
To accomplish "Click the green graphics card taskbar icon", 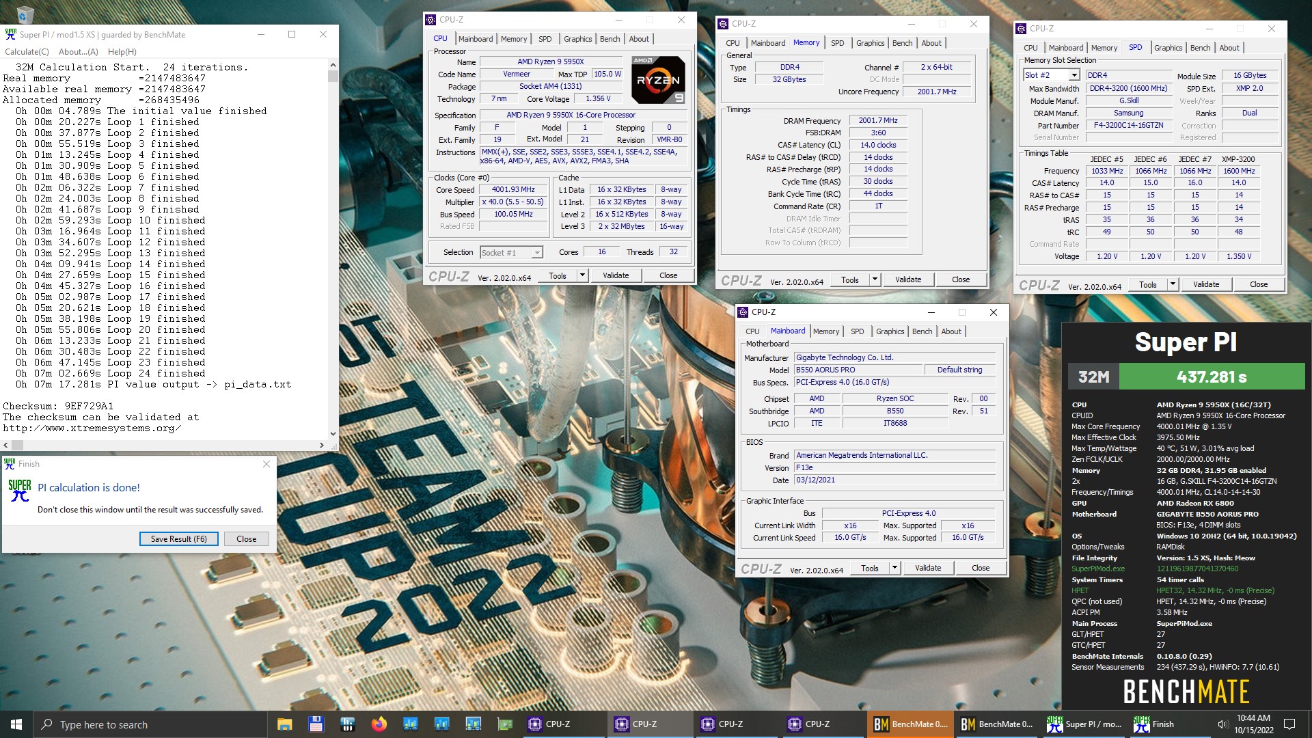I will [x=505, y=724].
